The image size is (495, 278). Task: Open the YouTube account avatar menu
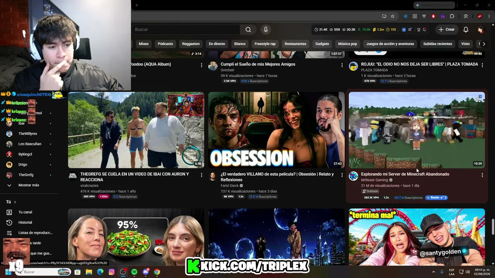pos(481,30)
